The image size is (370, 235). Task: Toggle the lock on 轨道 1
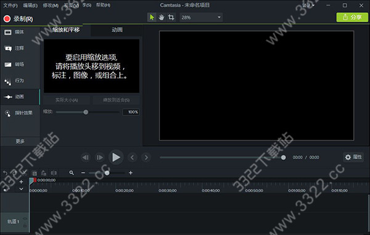pos(25,226)
